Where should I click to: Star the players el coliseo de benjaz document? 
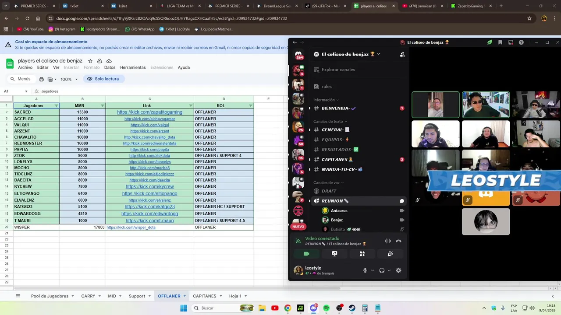[x=90, y=61]
